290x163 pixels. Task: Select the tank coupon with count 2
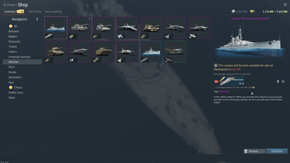pos(79,28)
